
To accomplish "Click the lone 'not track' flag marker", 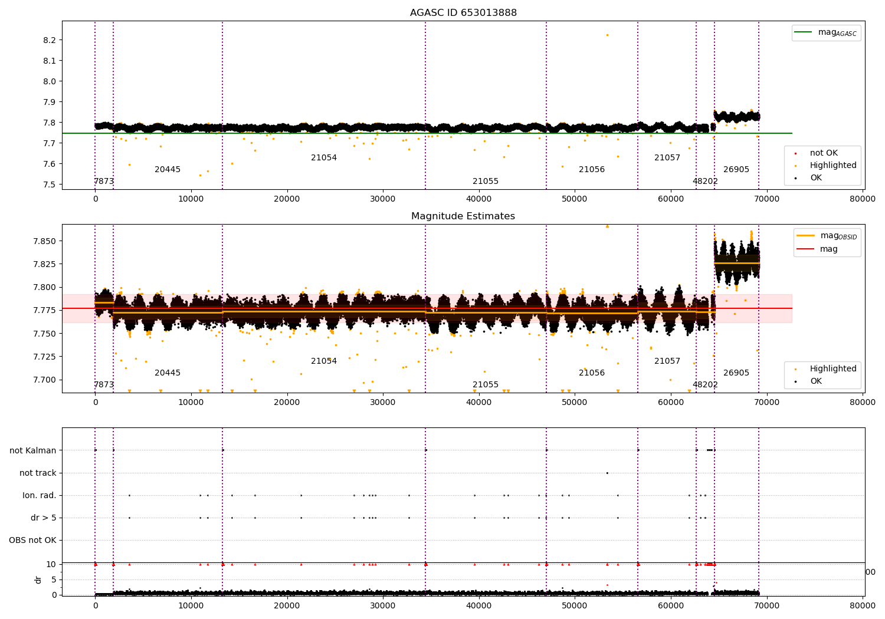I will point(607,473).
